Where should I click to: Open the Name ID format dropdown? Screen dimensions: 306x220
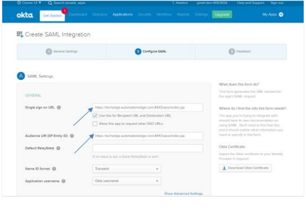coord(127,168)
